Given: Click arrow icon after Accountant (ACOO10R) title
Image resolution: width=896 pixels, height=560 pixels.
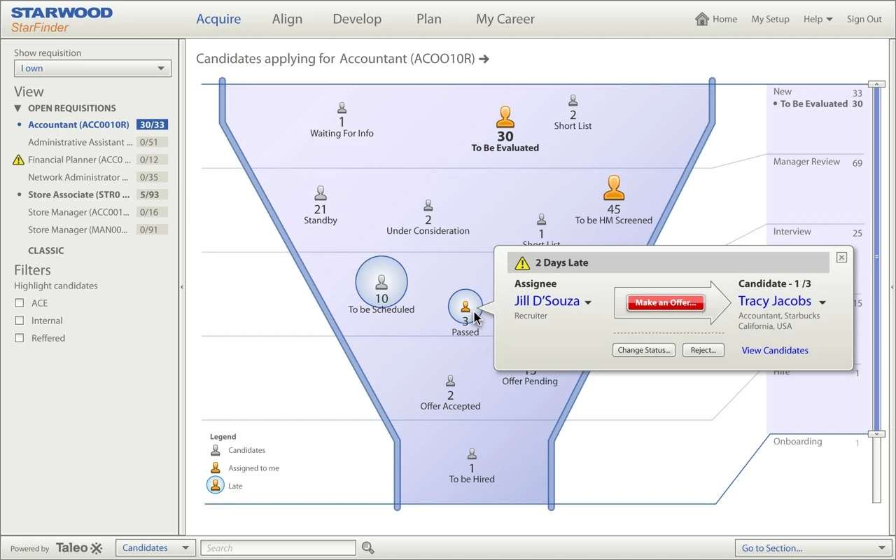Looking at the screenshot, I should point(484,59).
